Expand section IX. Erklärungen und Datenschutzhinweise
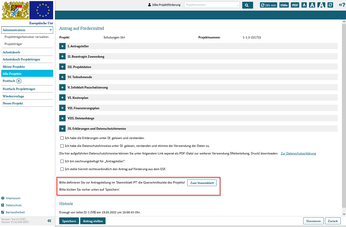The height and width of the screenshot is (227, 346). [x=62, y=129]
